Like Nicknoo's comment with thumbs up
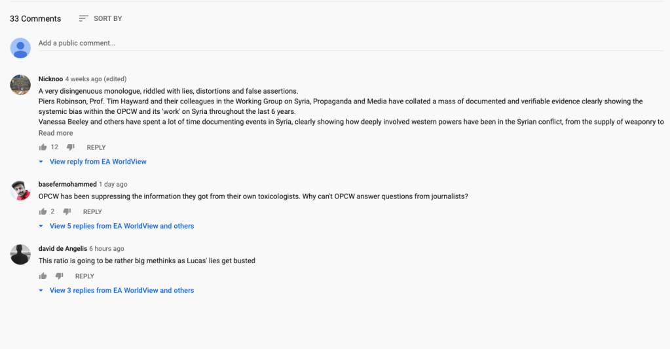The image size is (670, 349). point(43,147)
